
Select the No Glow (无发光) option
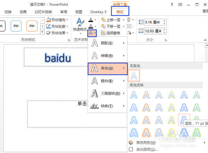134,75
